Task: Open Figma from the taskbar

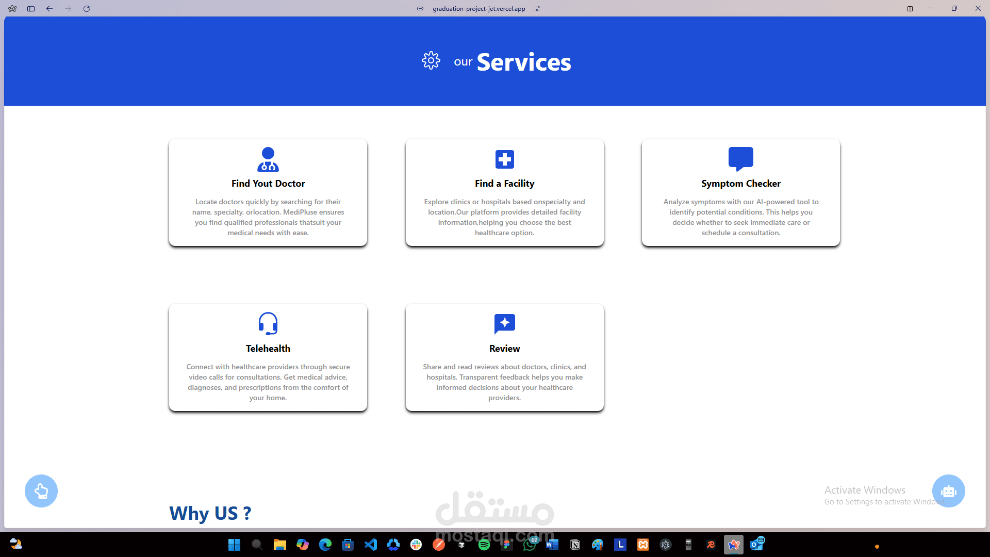Action: (x=507, y=545)
